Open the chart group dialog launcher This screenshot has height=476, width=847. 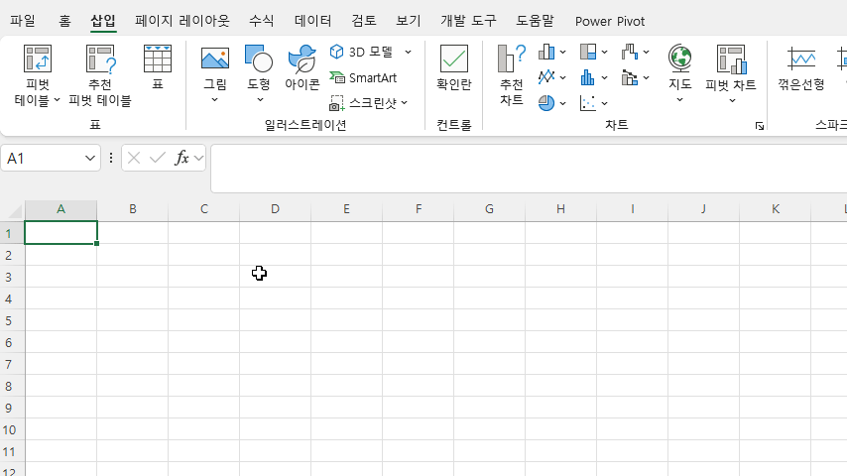pos(760,126)
